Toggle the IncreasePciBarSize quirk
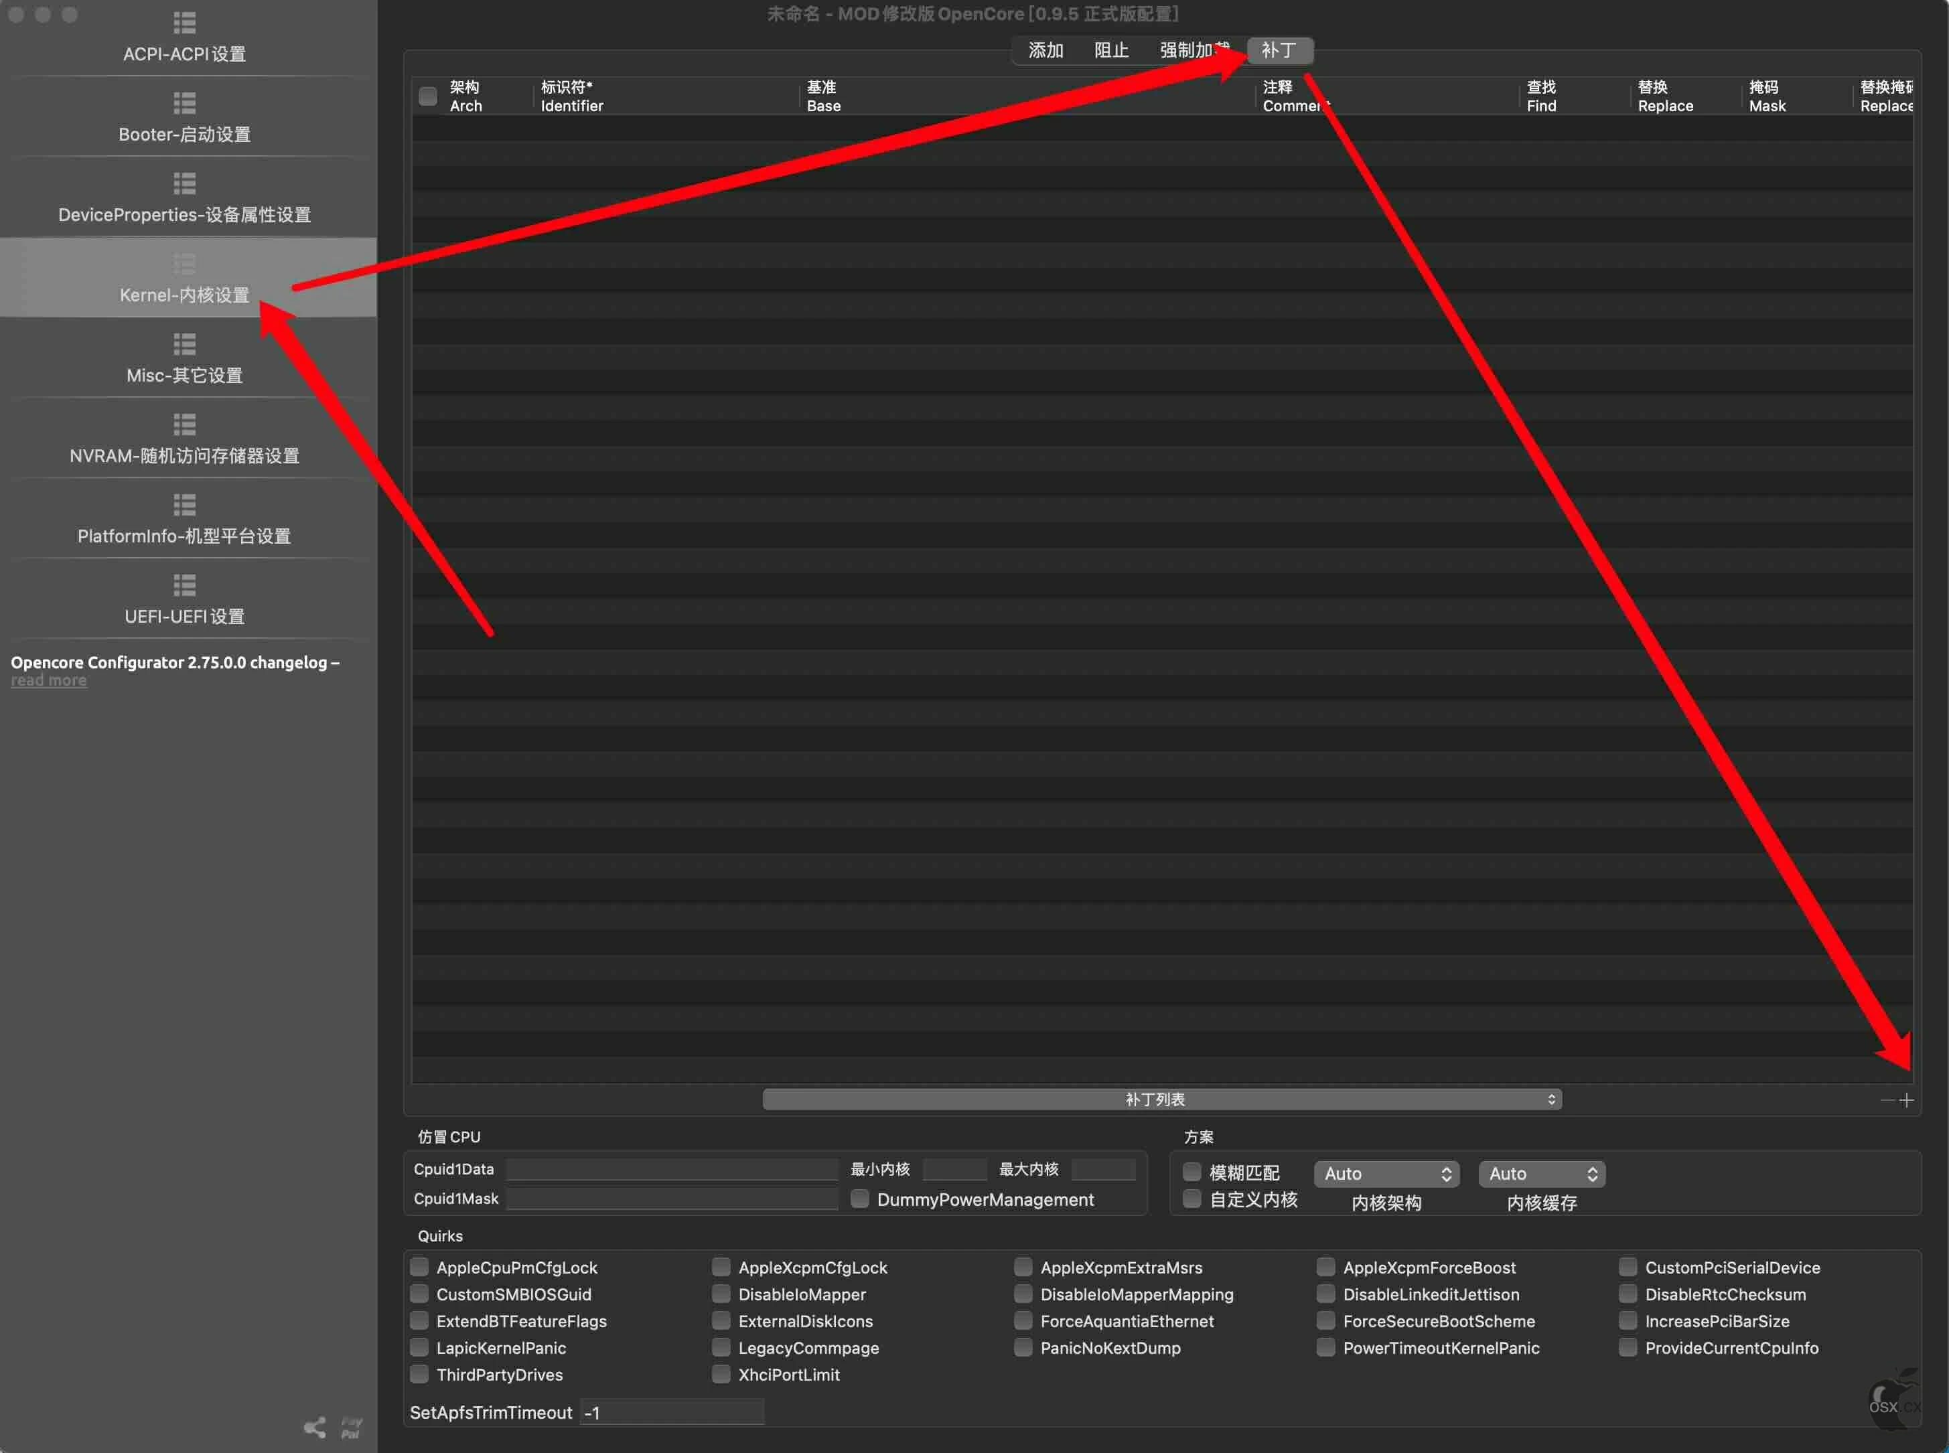The height and width of the screenshot is (1453, 1949). pyautogui.click(x=1628, y=1320)
